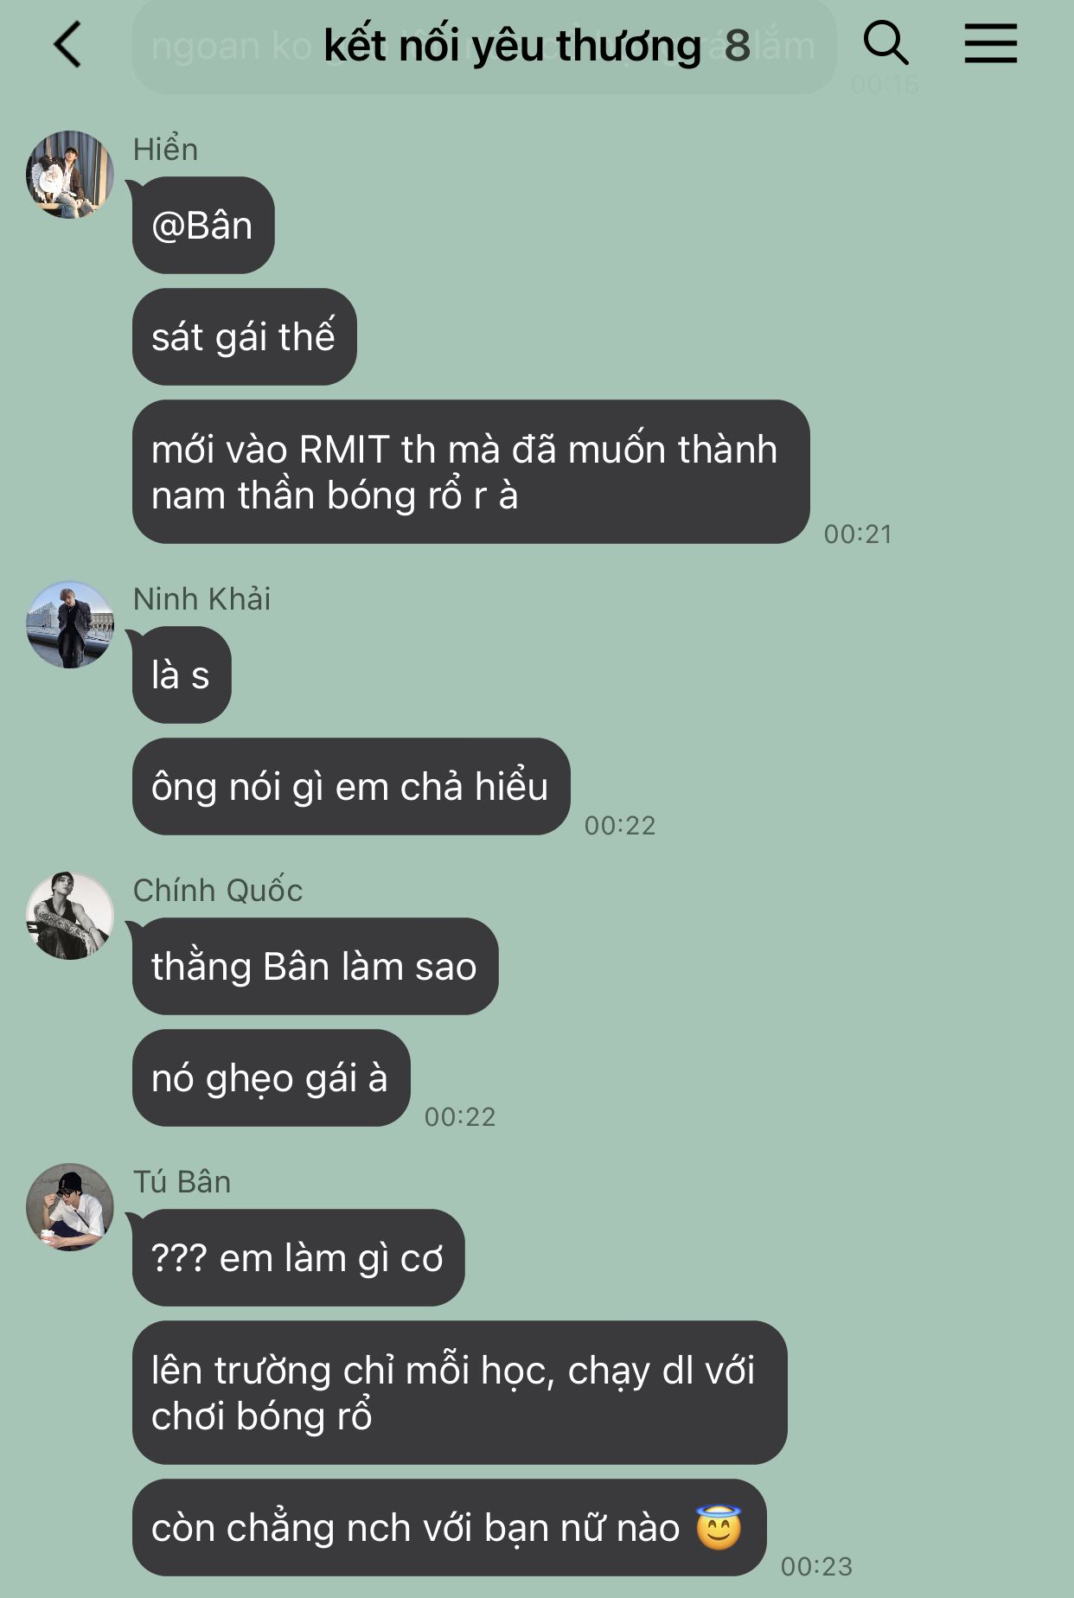1074x1598 pixels.
Task: Tap the back arrow icon
Action: click(67, 45)
